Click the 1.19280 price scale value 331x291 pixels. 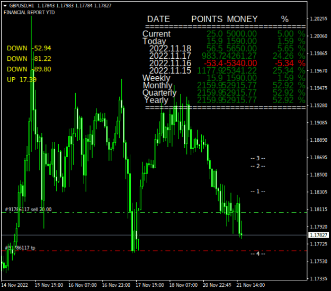[318, 105]
